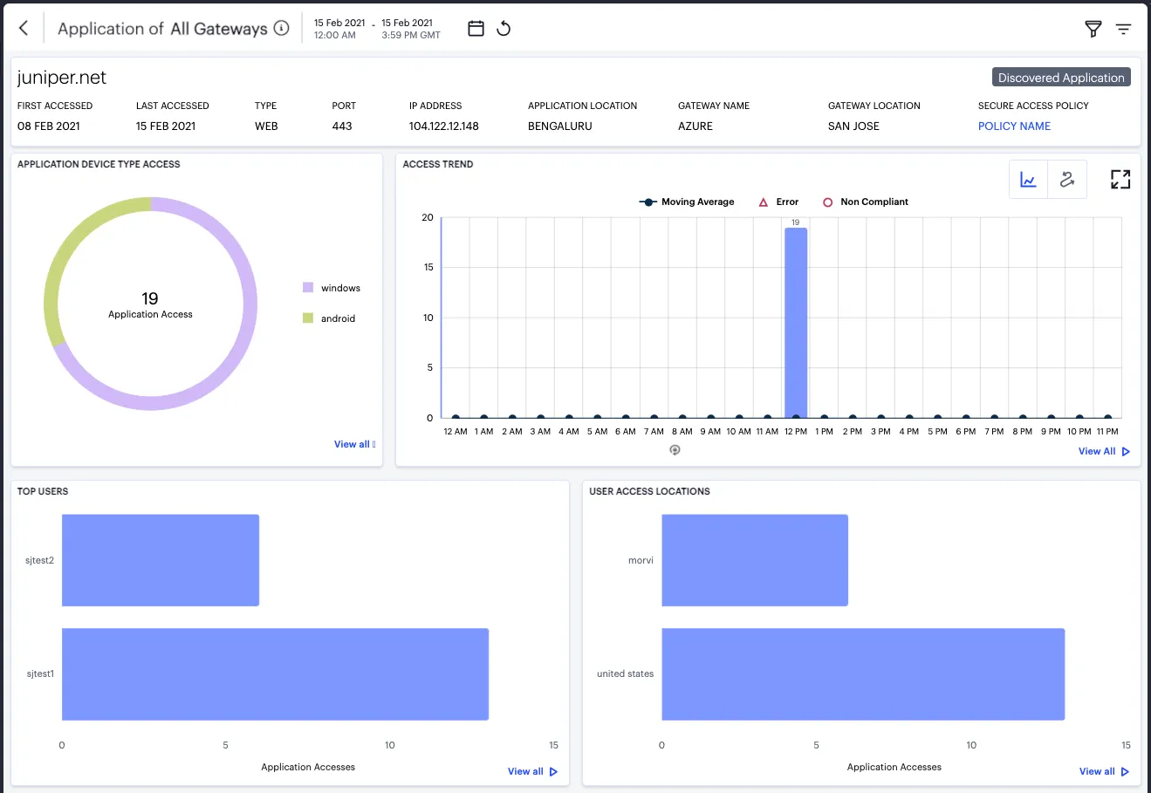The height and width of the screenshot is (793, 1151).
Task: Select the sjtest2 bar in Top Users
Action: coord(161,560)
